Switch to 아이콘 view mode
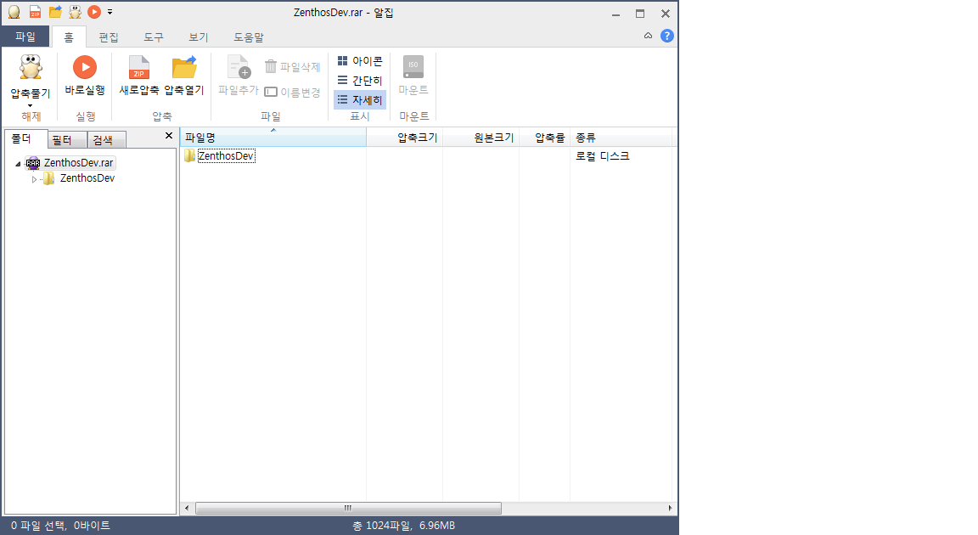The image size is (978, 535). click(360, 61)
